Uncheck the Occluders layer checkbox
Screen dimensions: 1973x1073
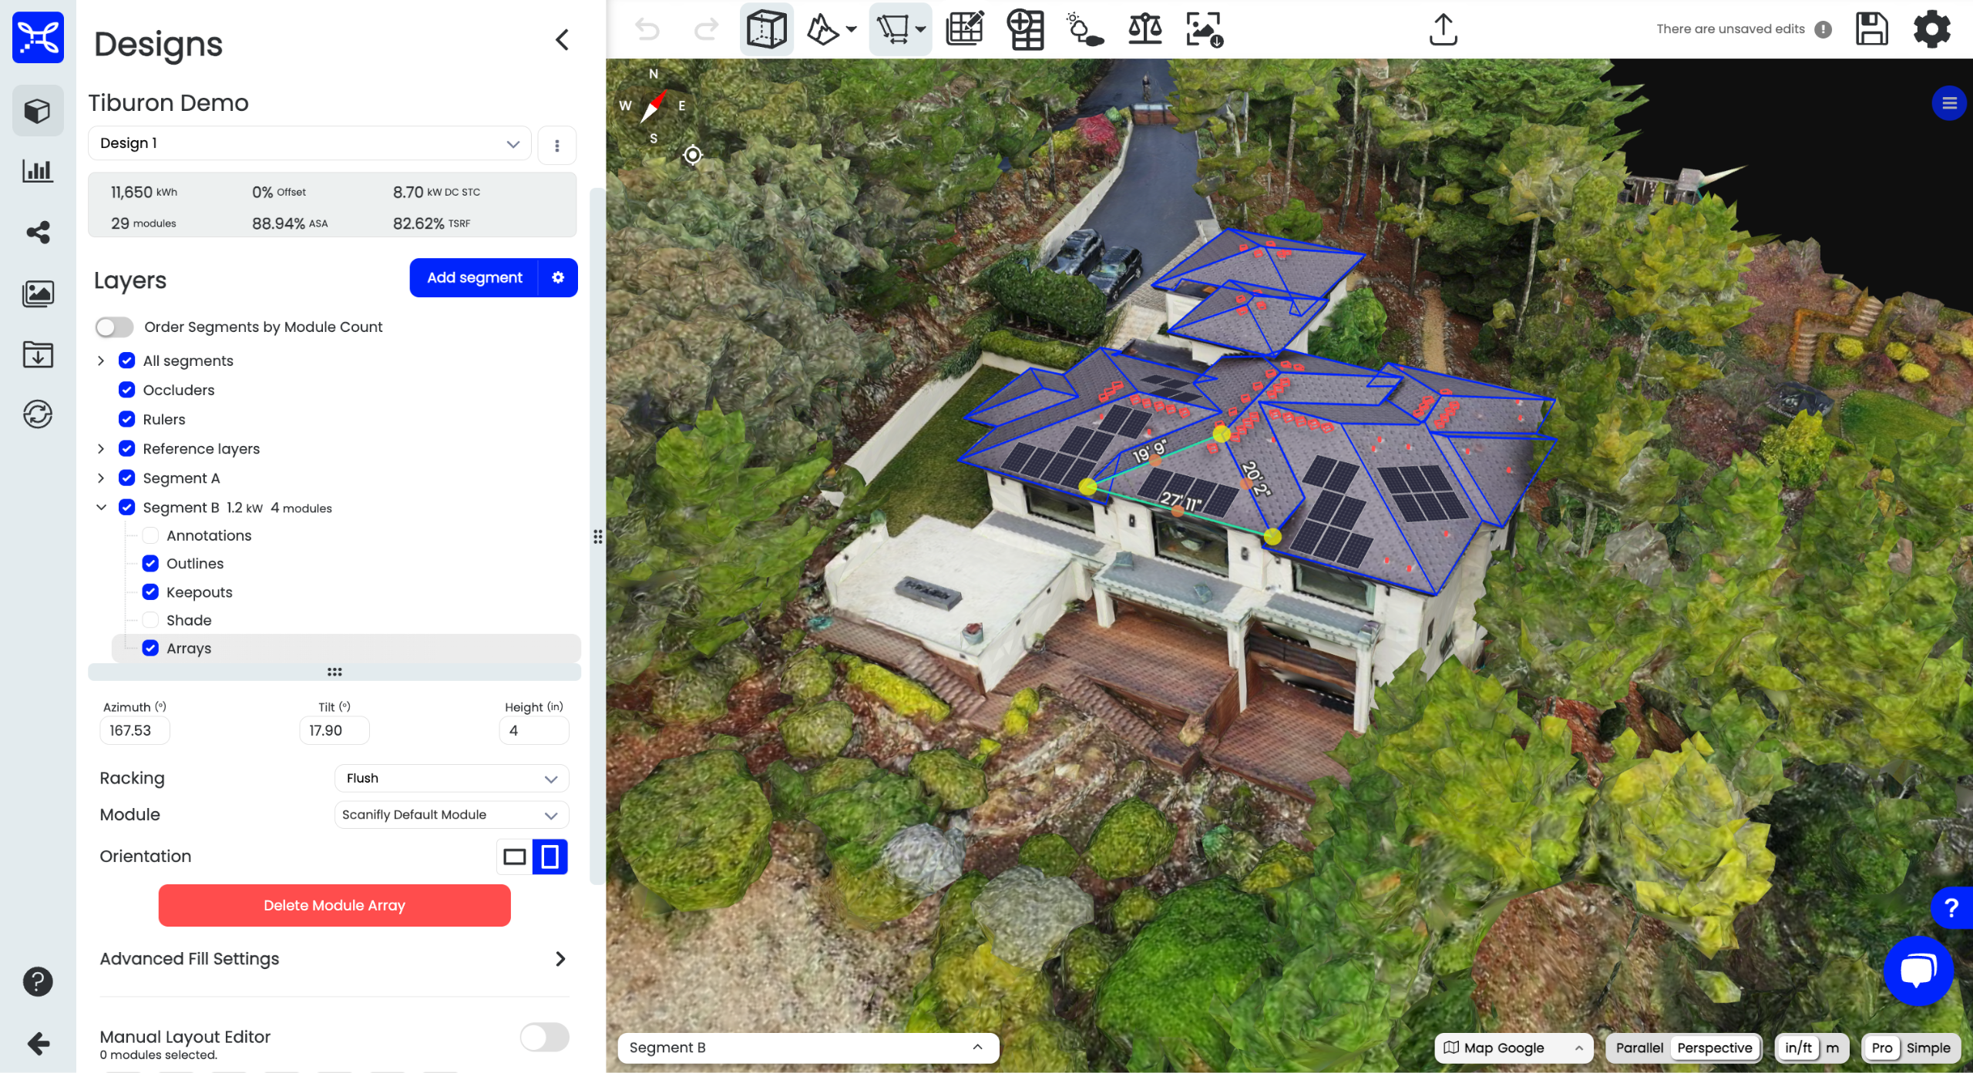[127, 390]
